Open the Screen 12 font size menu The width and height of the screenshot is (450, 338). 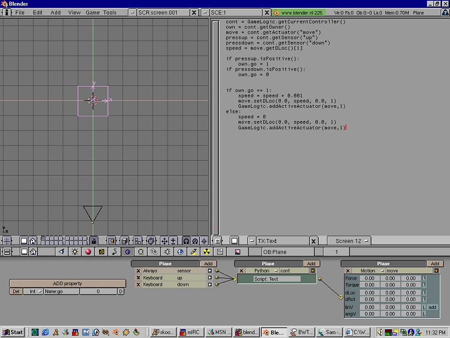349,241
